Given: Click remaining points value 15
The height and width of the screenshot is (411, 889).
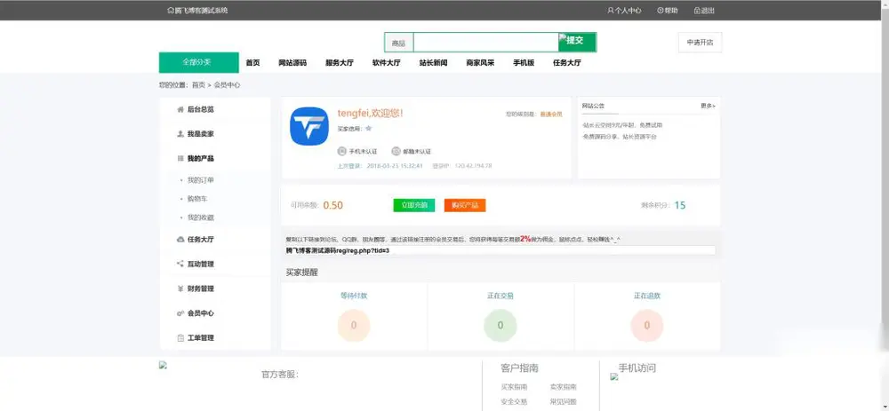Looking at the screenshot, I should 680,206.
